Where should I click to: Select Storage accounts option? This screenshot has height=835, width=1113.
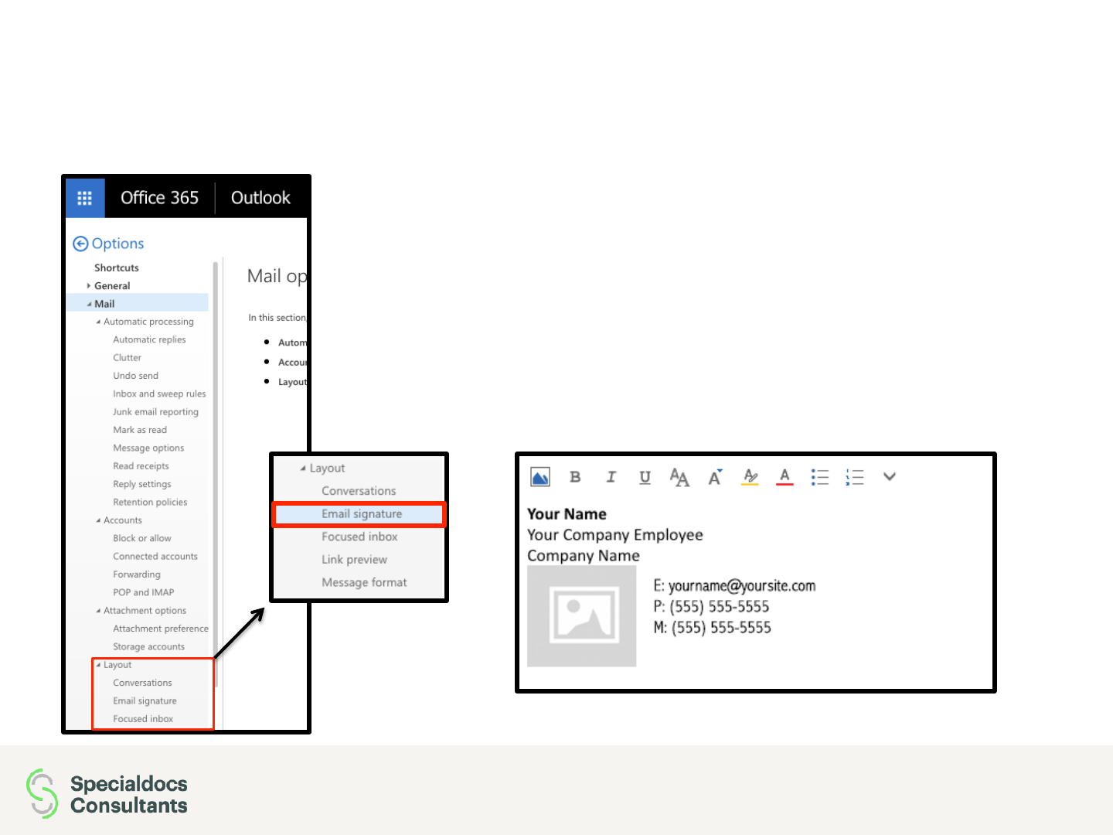pyautogui.click(x=148, y=647)
